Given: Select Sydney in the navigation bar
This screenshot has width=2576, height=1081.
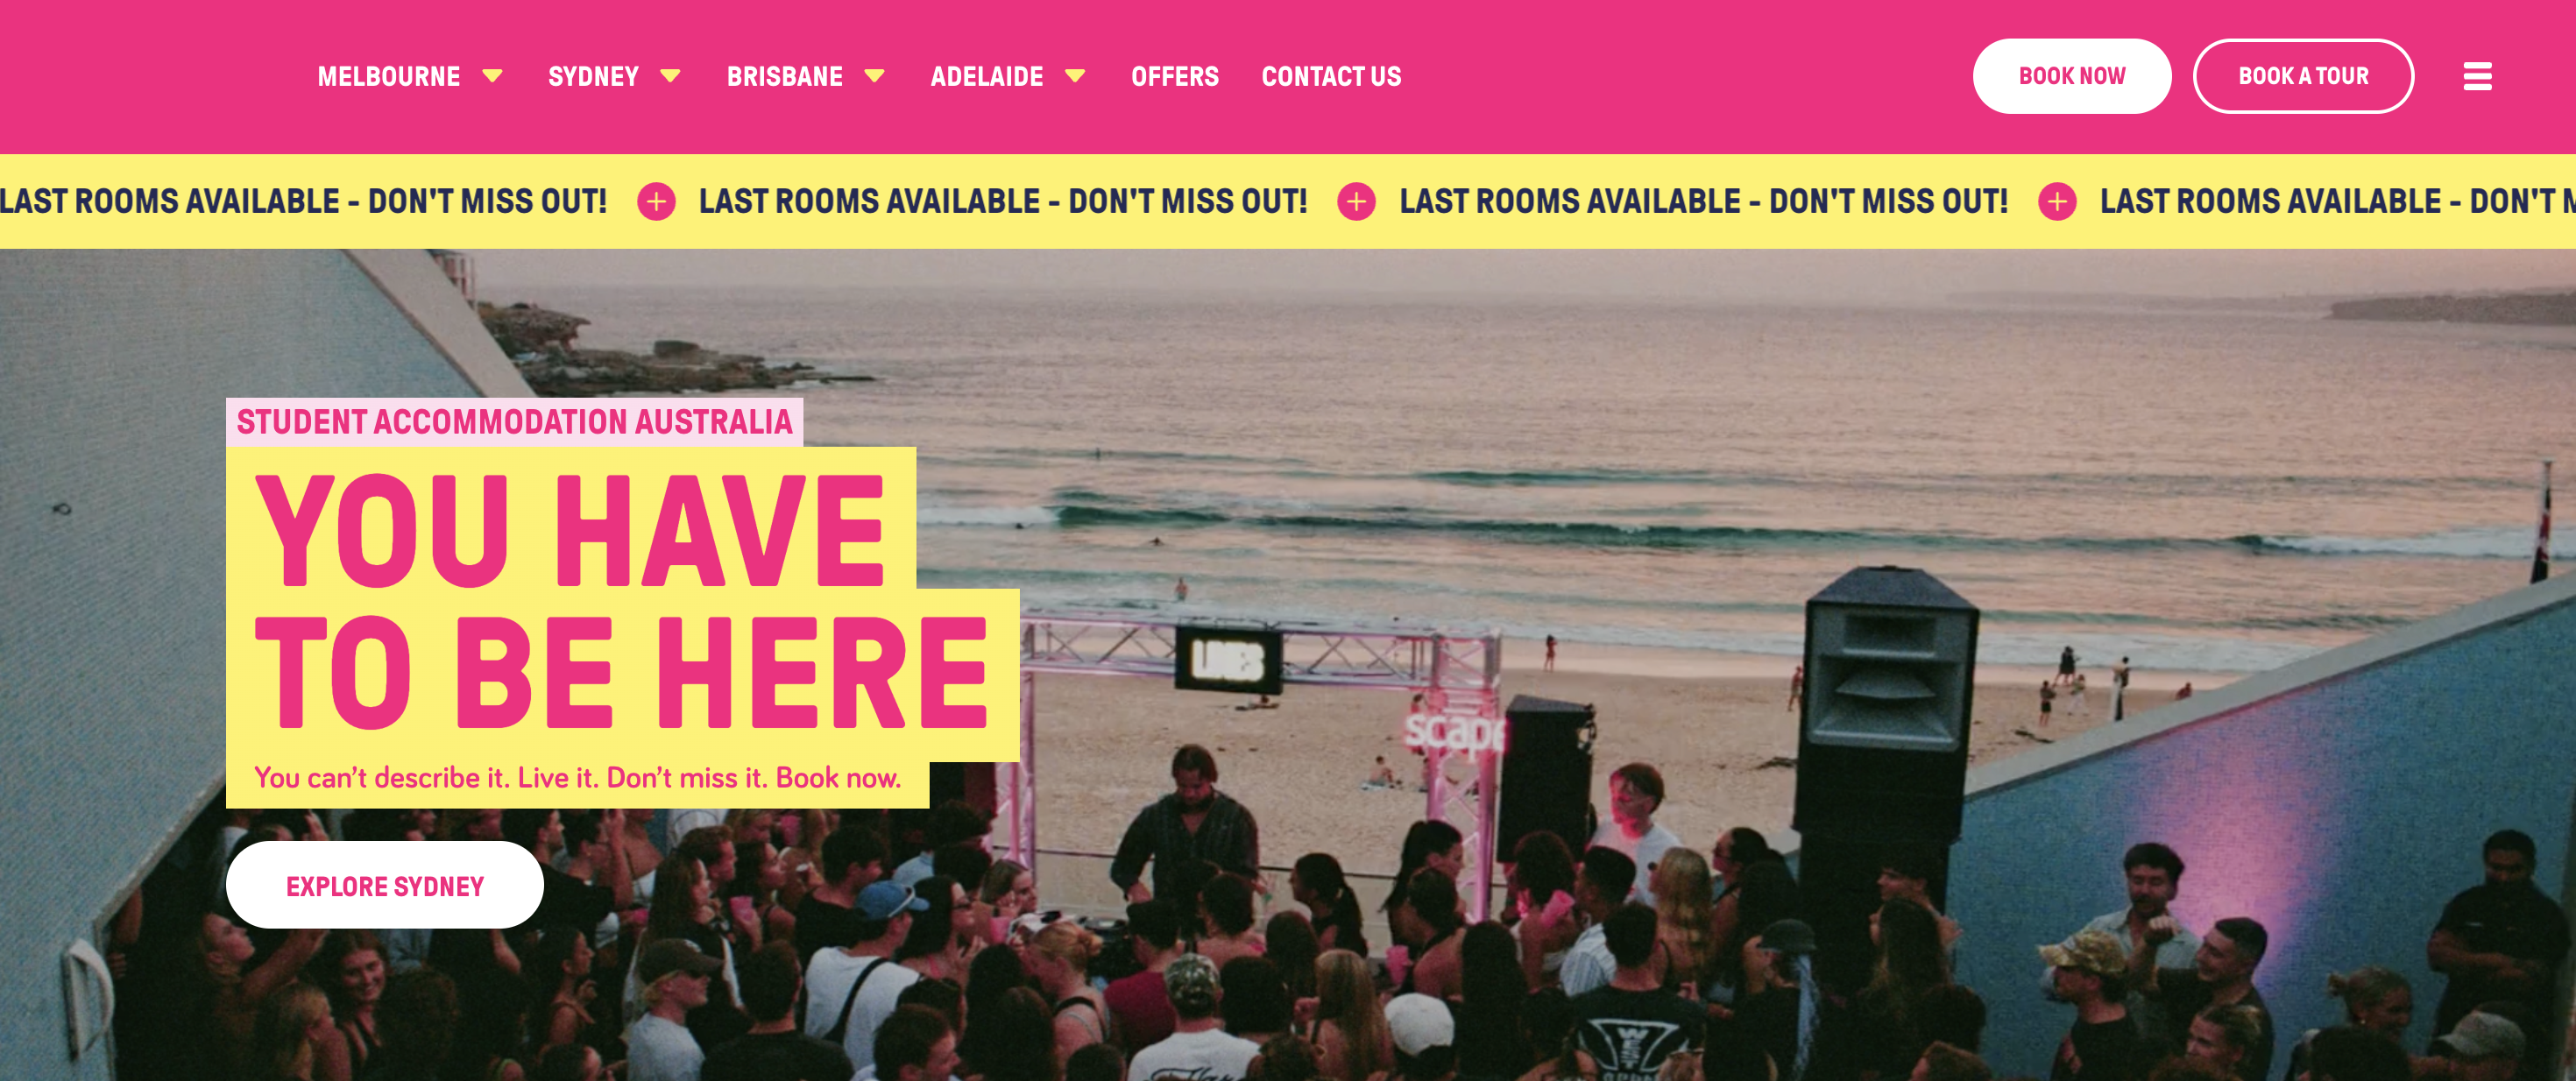Looking at the screenshot, I should [593, 77].
